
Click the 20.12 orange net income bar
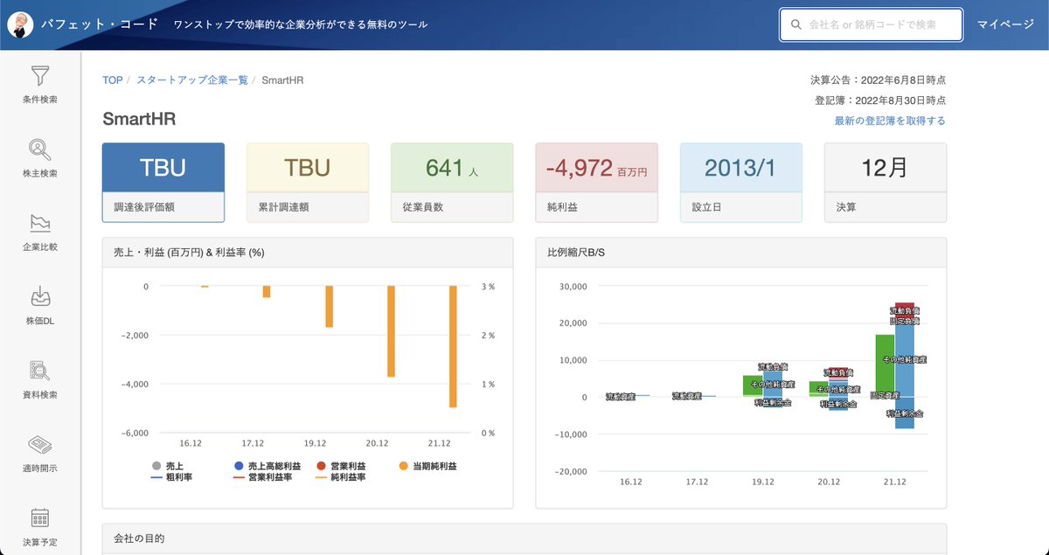[392, 331]
